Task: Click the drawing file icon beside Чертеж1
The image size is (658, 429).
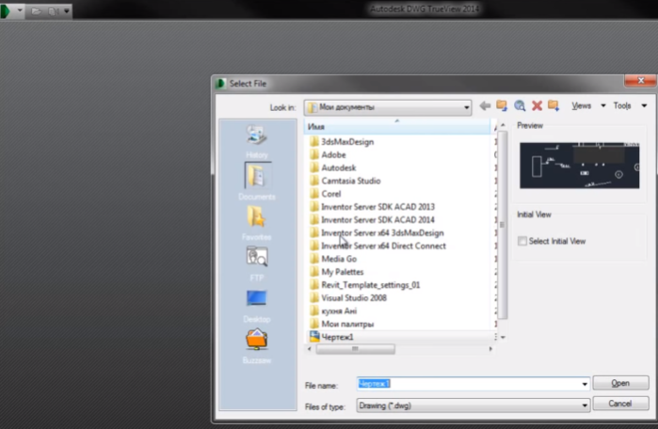Action: tap(314, 336)
